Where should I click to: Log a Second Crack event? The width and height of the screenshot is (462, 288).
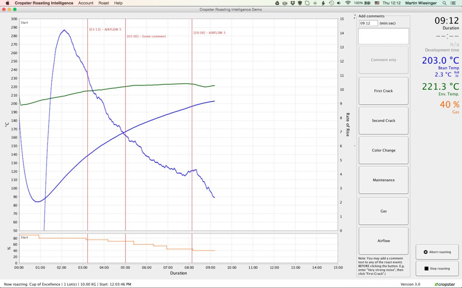click(x=383, y=120)
